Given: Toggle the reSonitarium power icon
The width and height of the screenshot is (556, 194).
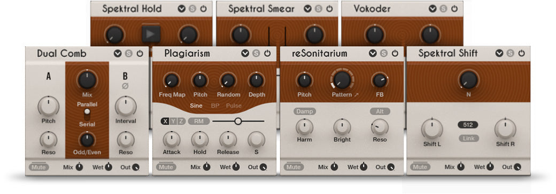Looking at the screenshot, I should (x=395, y=53).
